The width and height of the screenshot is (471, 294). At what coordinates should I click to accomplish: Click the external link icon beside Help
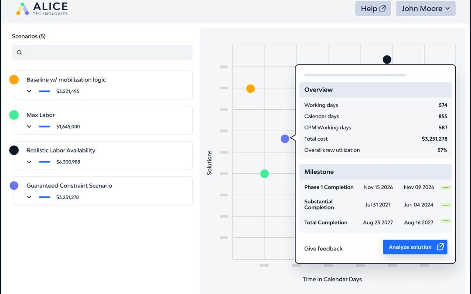coord(382,8)
